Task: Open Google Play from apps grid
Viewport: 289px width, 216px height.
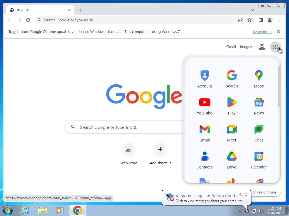Action: click(x=232, y=106)
